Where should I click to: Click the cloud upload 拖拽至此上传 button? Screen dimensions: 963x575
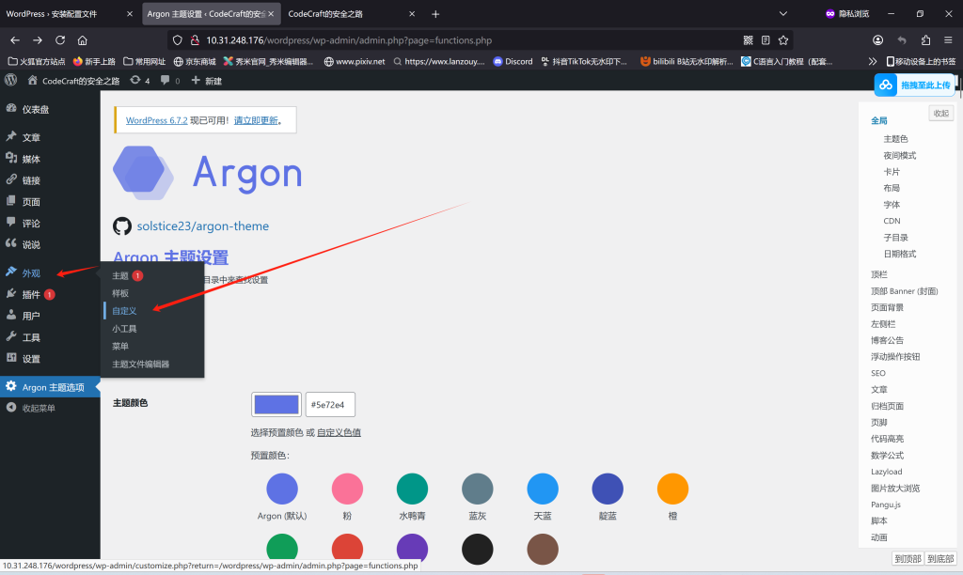(914, 85)
